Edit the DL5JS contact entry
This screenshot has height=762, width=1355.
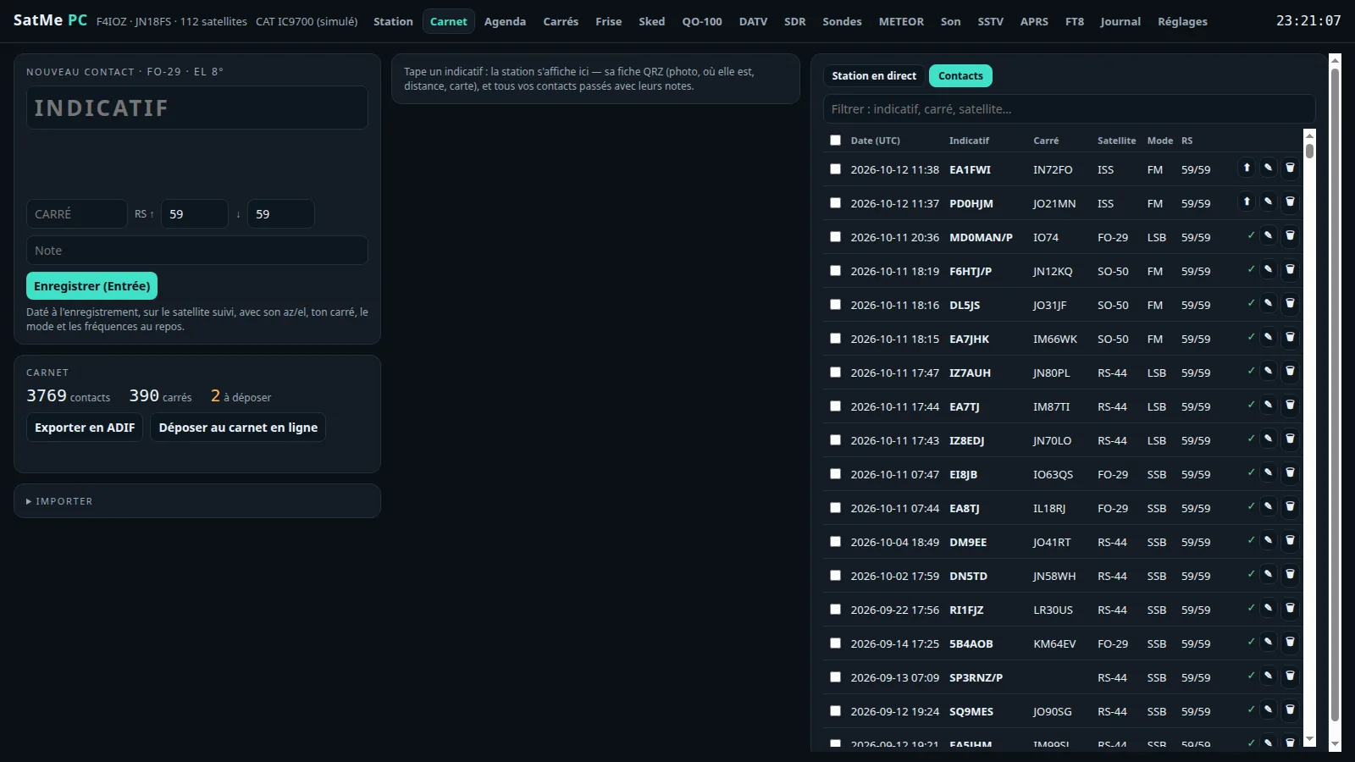(1268, 303)
